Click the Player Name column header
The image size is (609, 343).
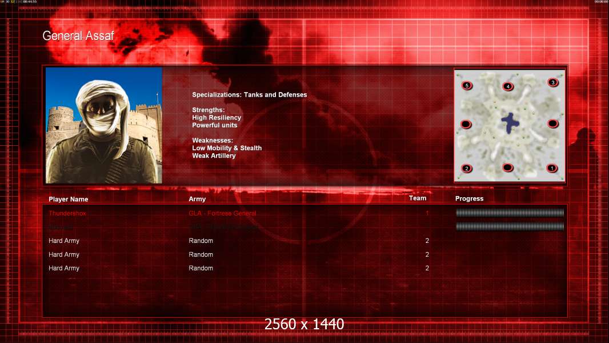pyautogui.click(x=69, y=200)
